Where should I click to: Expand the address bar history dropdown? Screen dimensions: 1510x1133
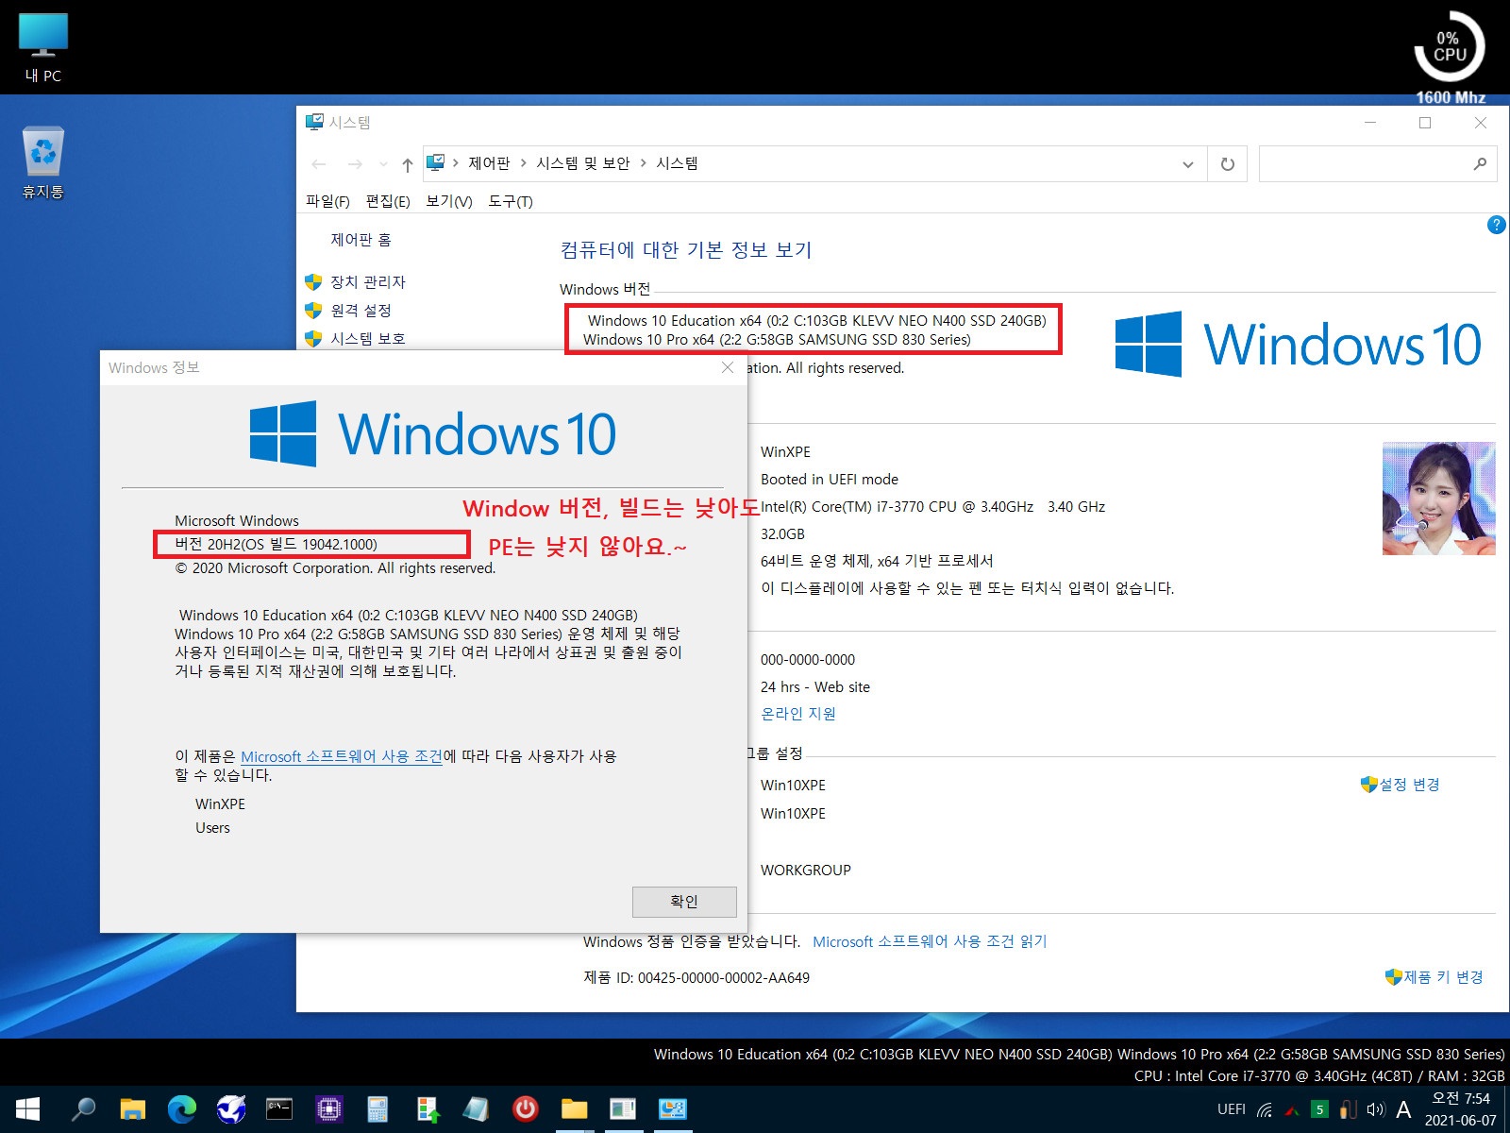1187,164
